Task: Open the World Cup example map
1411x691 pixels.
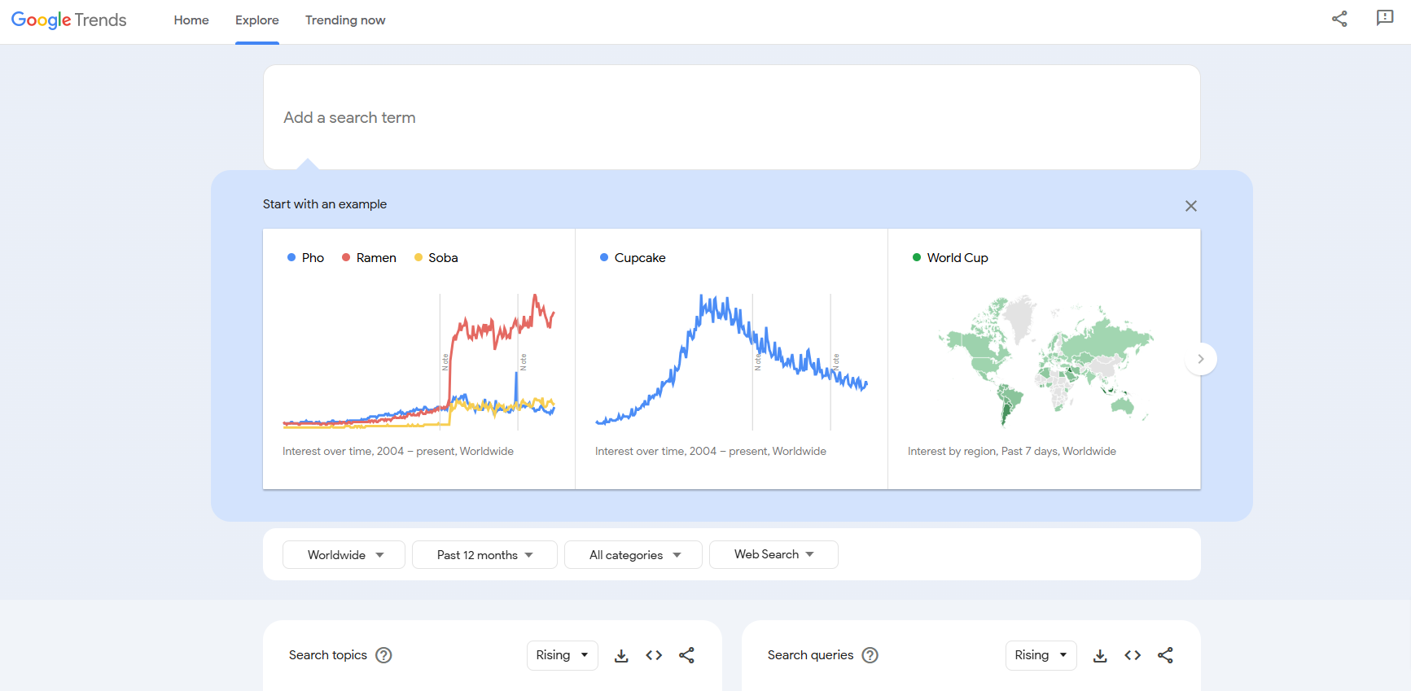Action: click(x=1044, y=359)
